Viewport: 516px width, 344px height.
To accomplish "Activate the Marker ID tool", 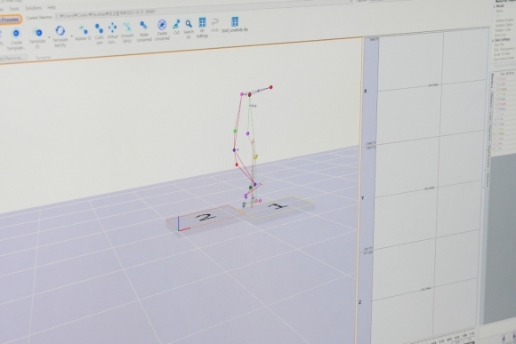I will tap(84, 30).
